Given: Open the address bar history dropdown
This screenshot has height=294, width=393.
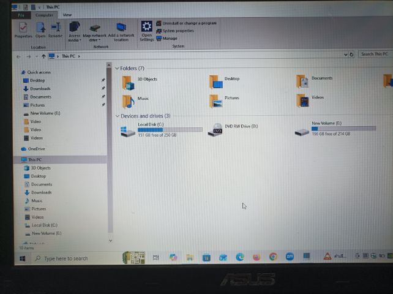Looking at the screenshot, I should (x=345, y=55).
